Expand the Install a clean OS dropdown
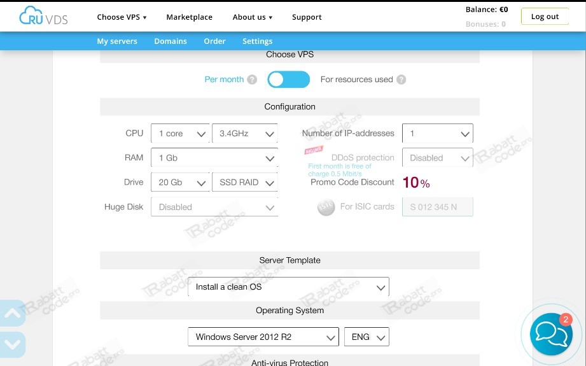 (x=288, y=286)
